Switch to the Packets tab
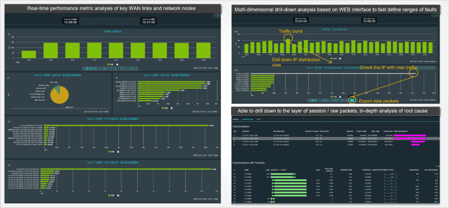449x208 pixels. pos(235,119)
